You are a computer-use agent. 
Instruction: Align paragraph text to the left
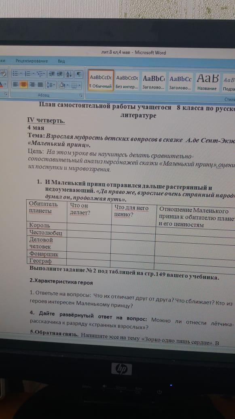[x=16, y=85]
